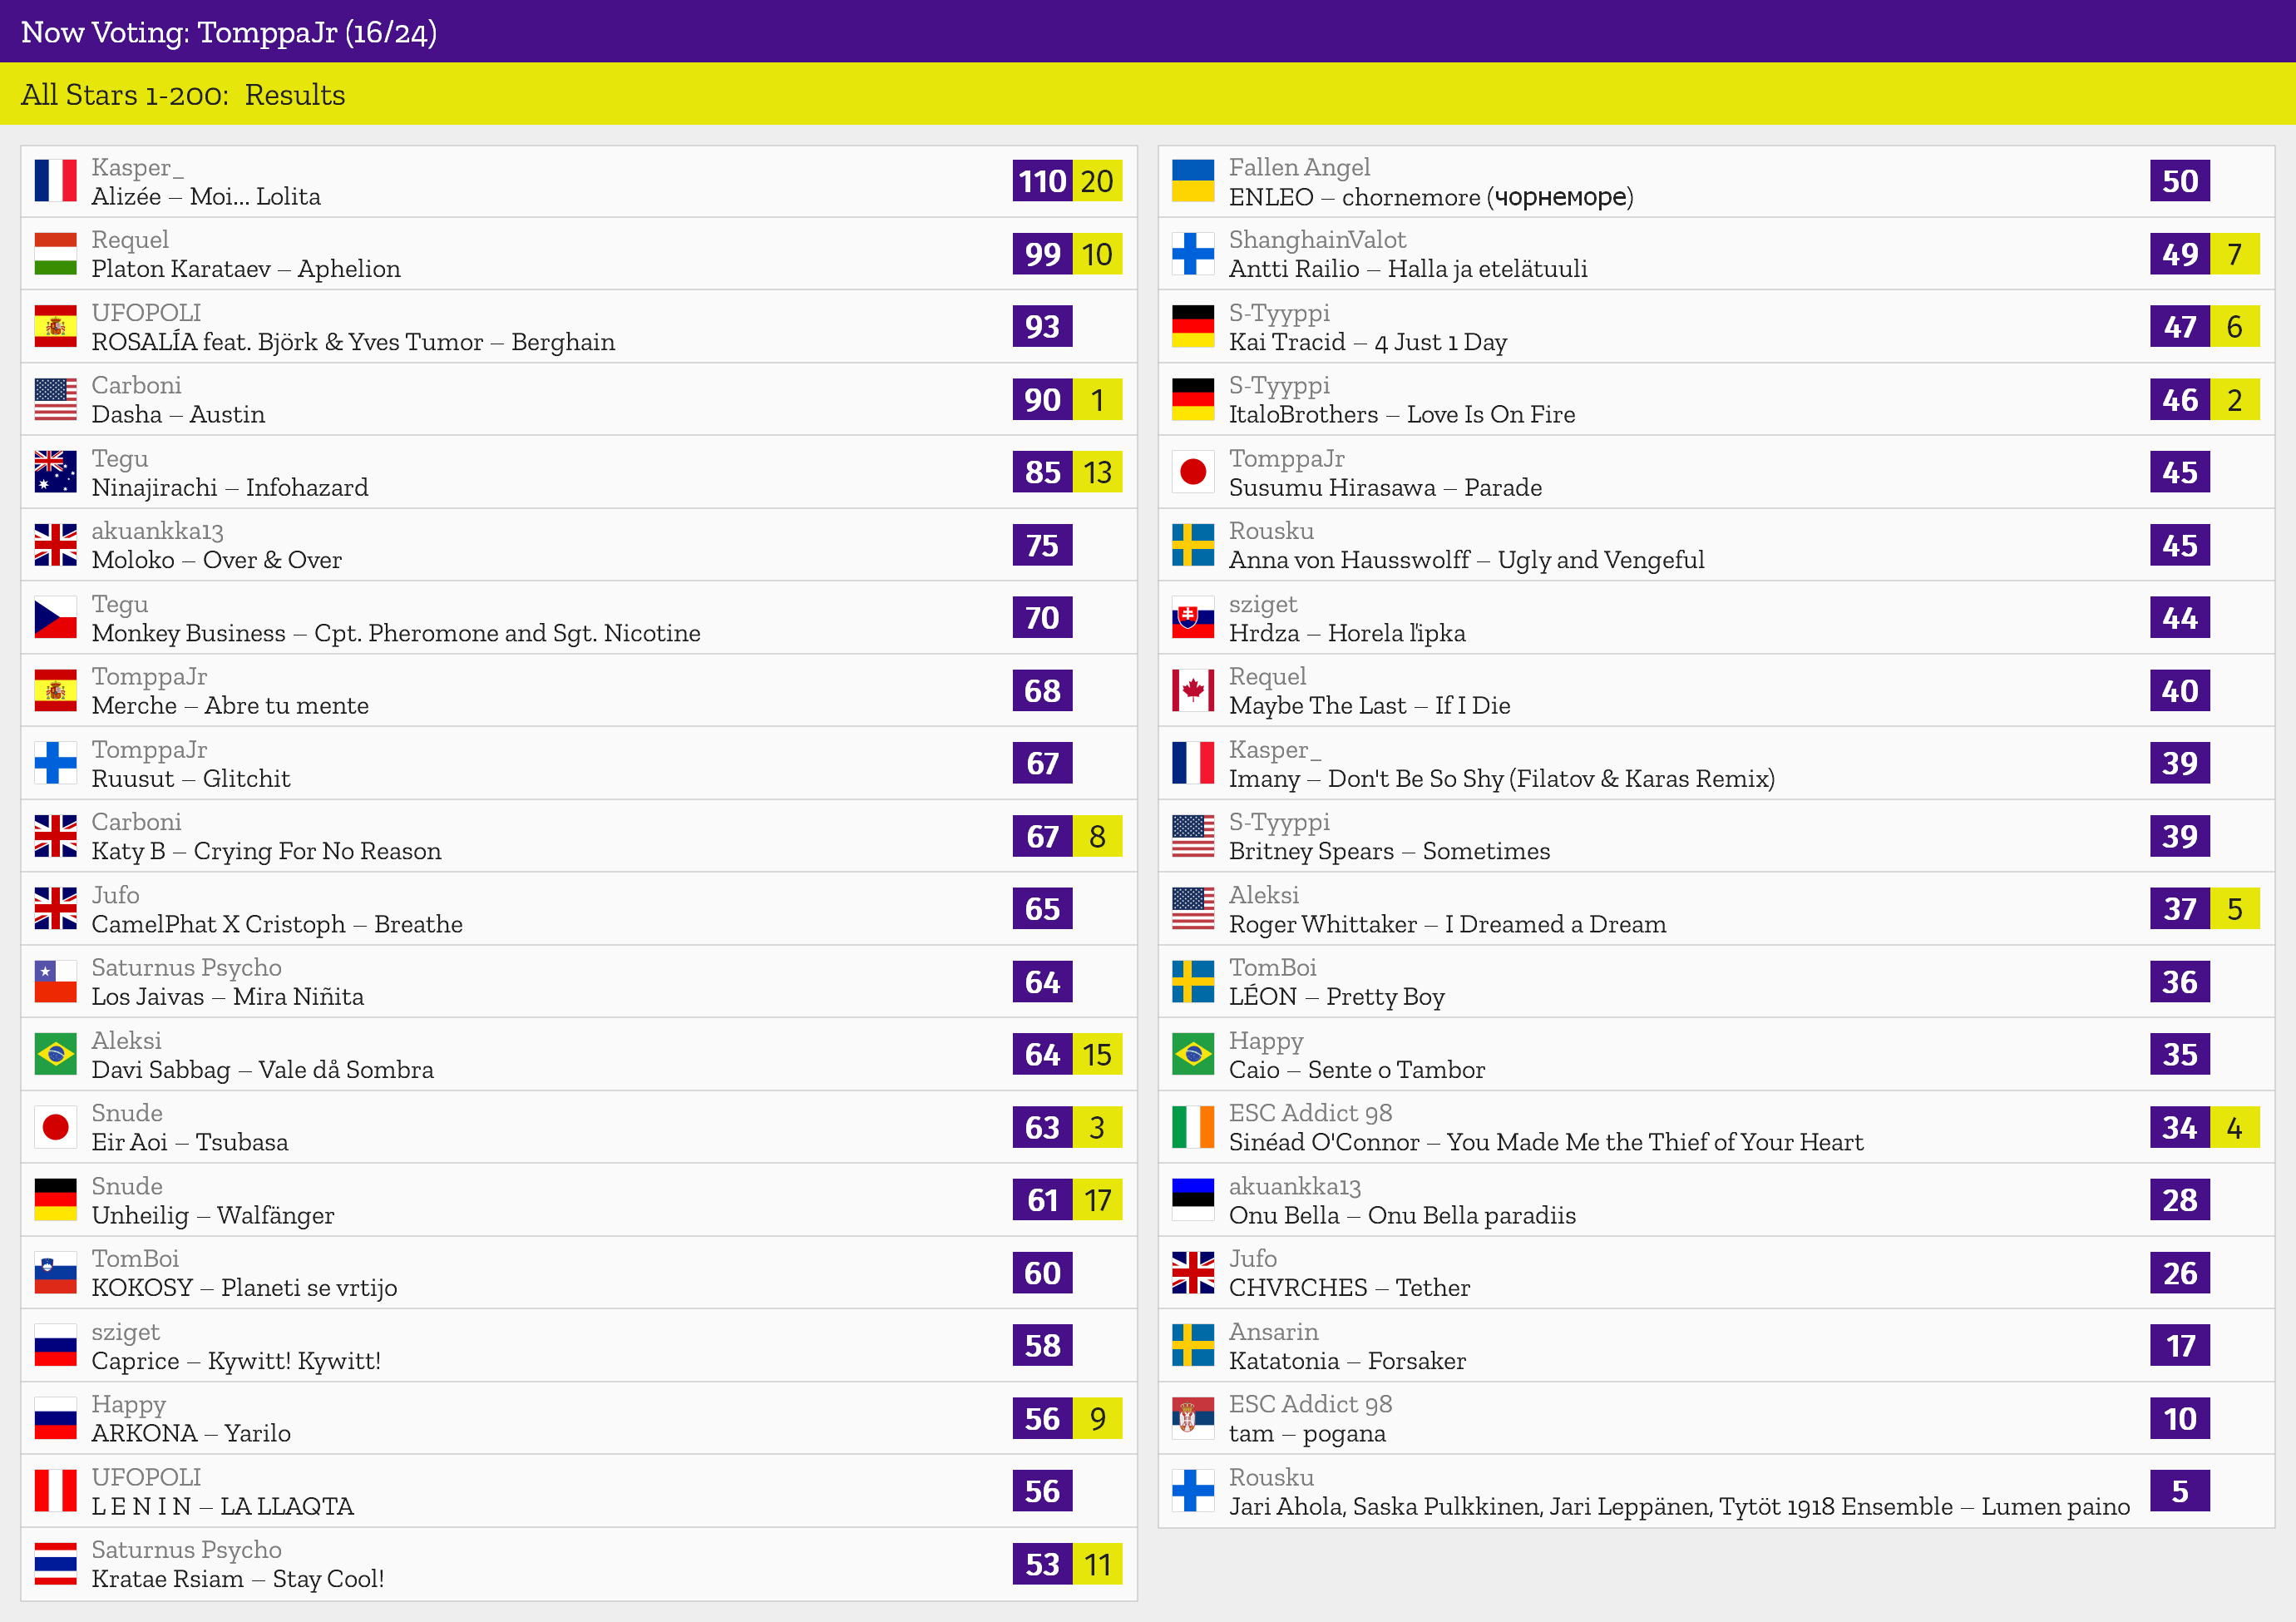Click the Czech flag next to Monkey Business entry
Image resolution: width=2296 pixels, height=1622 pixels.
55,618
